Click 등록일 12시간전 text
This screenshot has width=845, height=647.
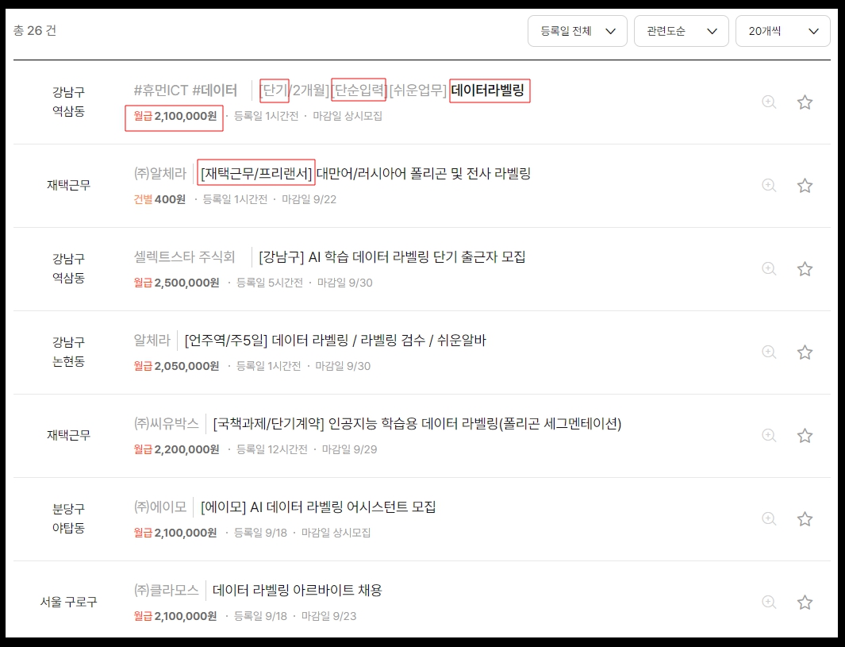click(272, 449)
